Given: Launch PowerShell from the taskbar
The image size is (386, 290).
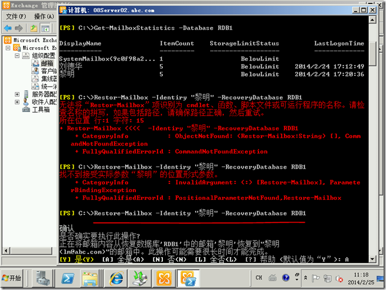Looking at the screenshot, I should pos(68,278).
